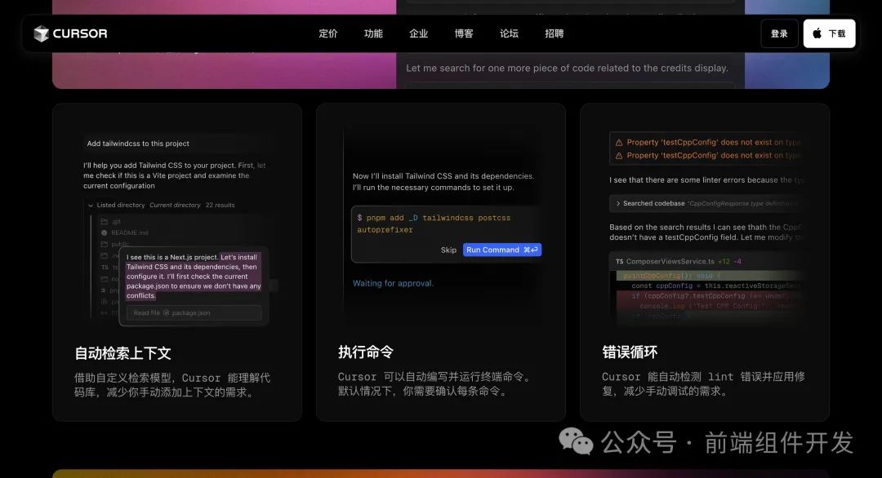
Task: Click the Run Command button
Action: pyautogui.click(x=502, y=250)
